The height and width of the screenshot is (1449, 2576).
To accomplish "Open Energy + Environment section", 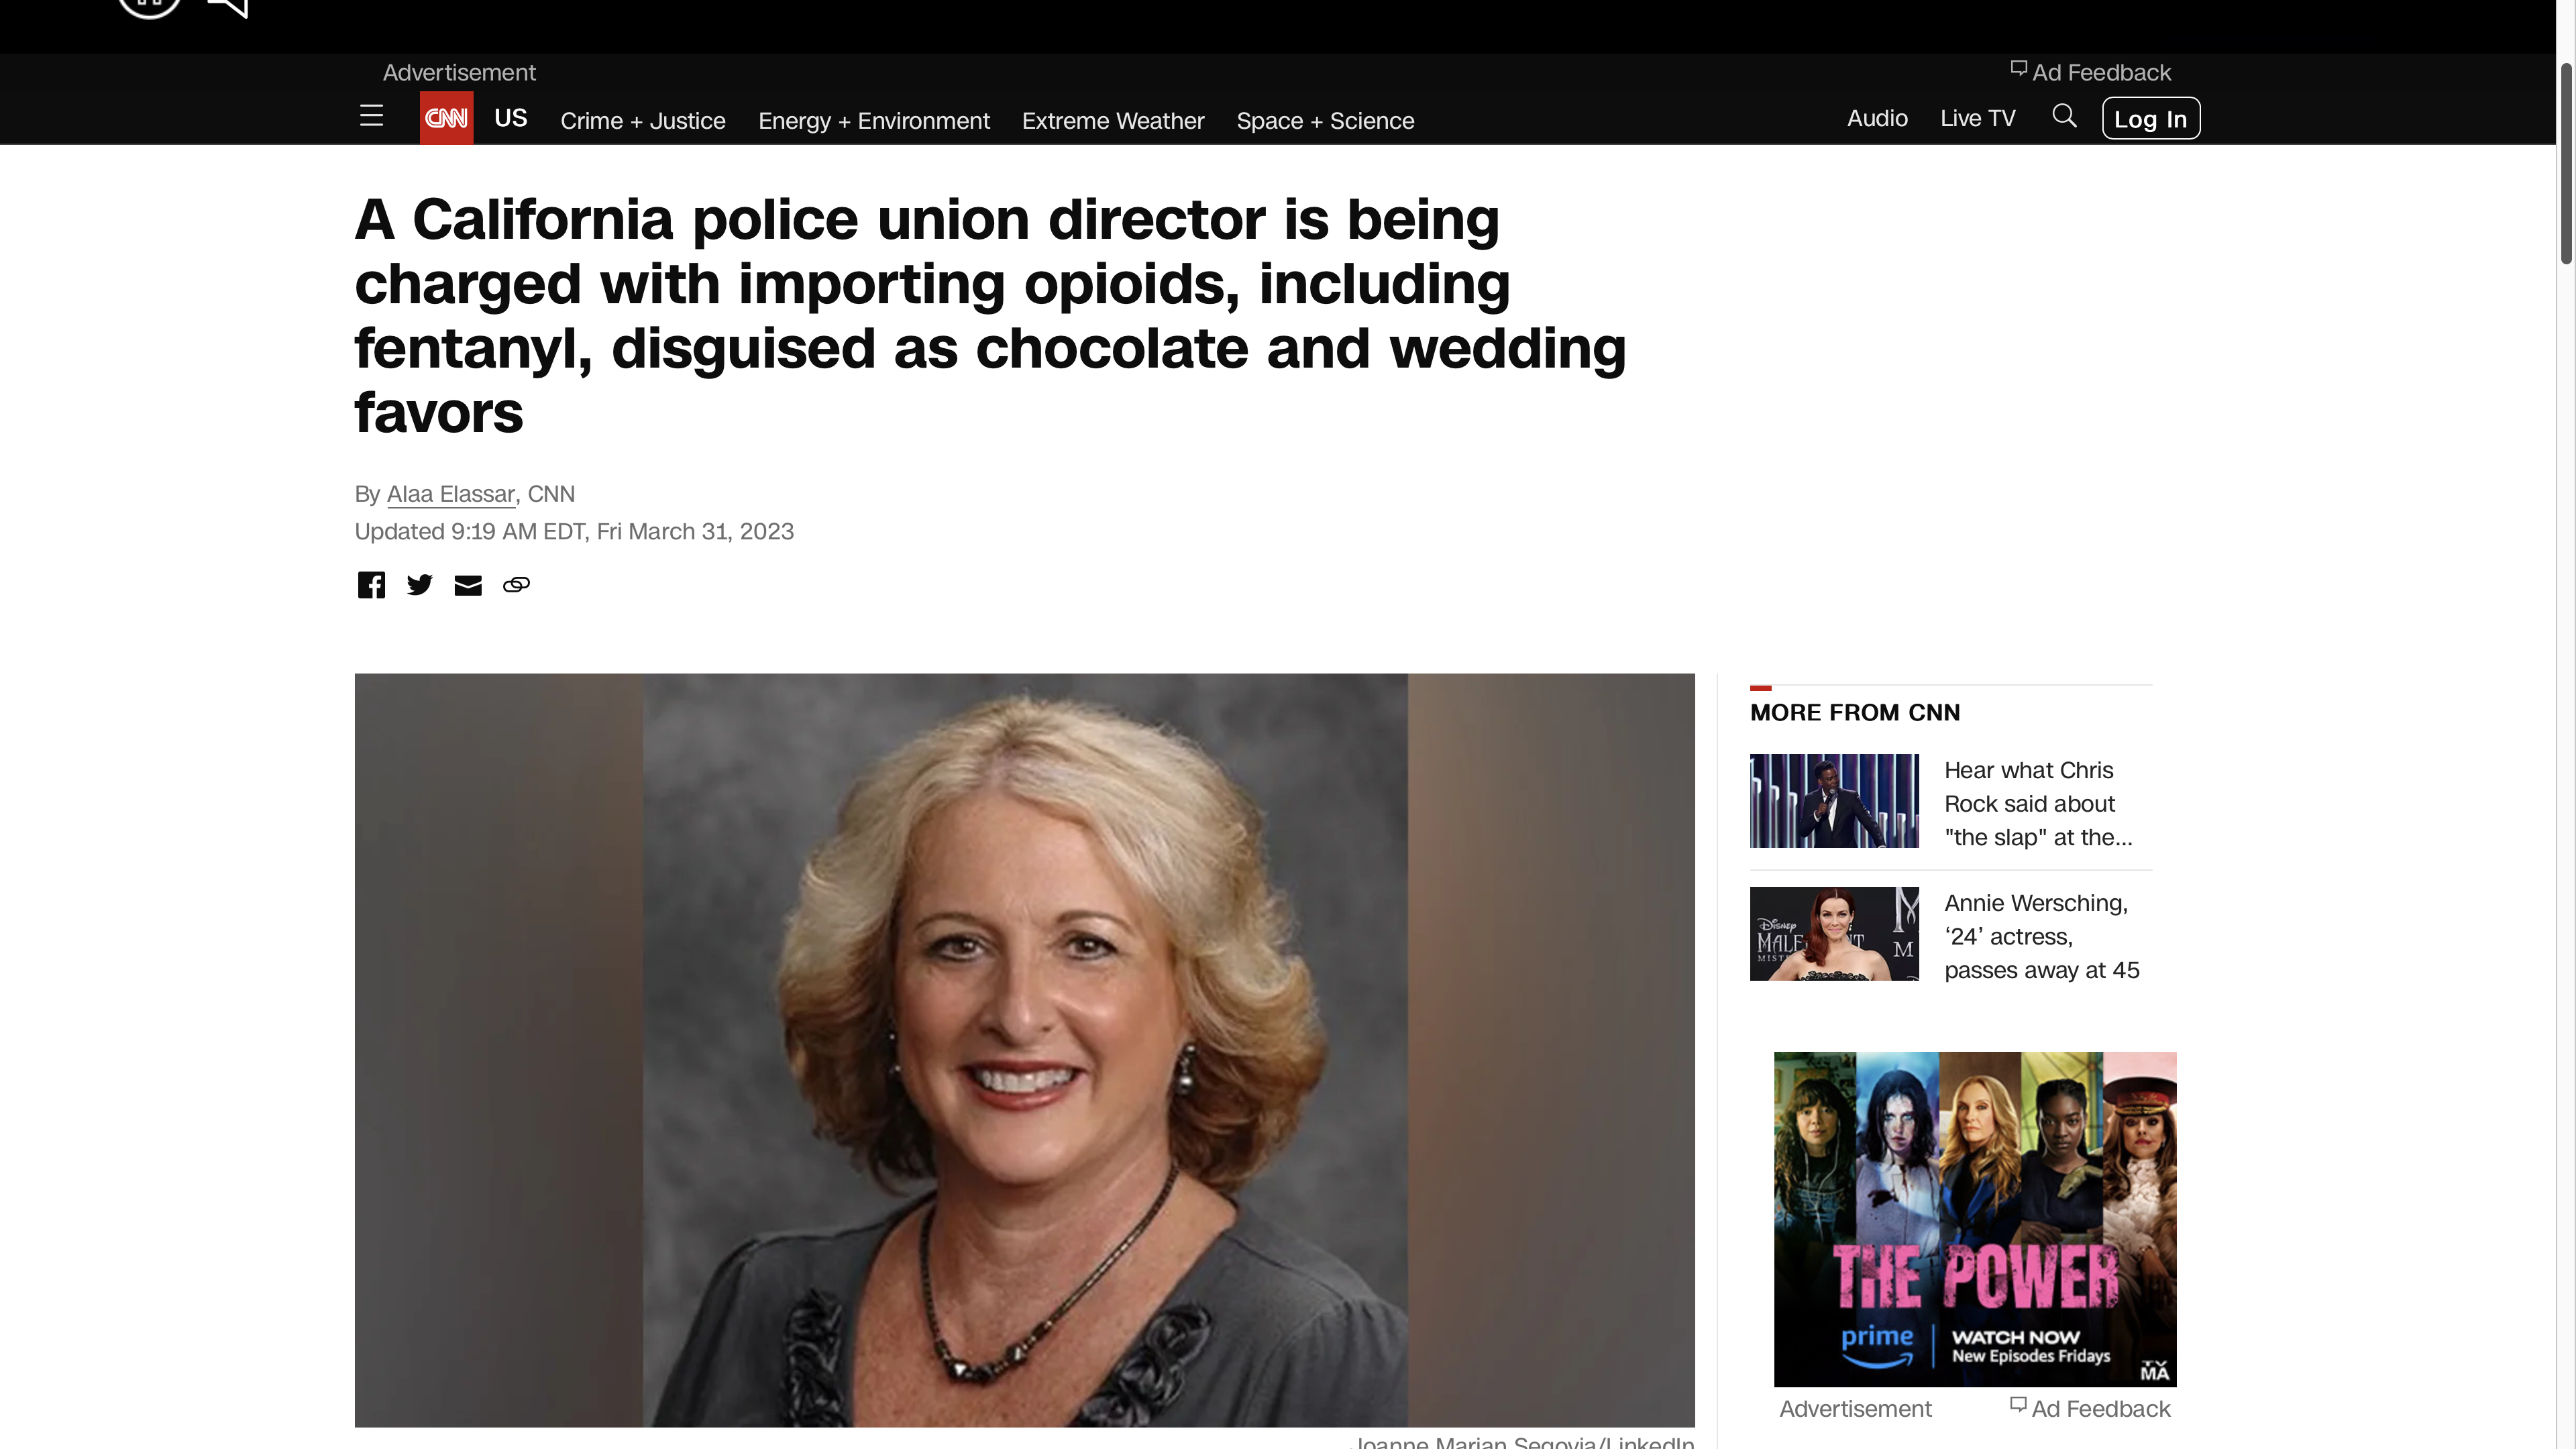I will pos(874,121).
